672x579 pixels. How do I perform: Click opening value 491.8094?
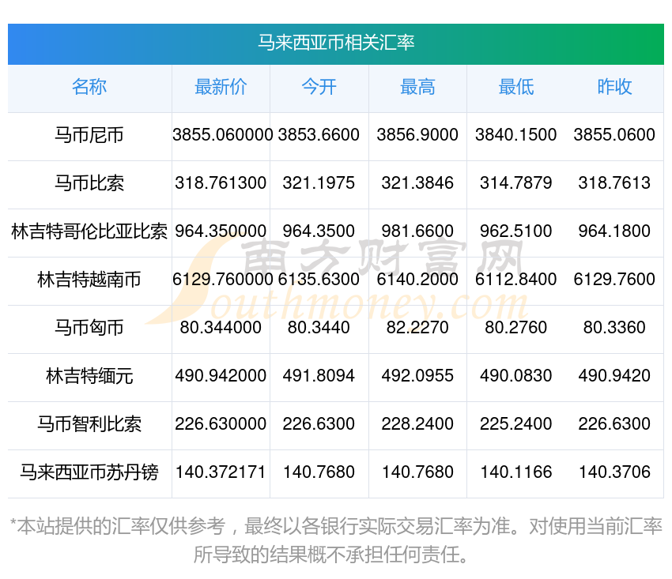point(319,376)
